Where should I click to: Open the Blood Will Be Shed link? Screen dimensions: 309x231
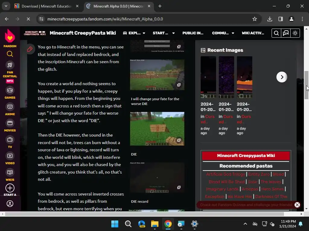click(227, 182)
